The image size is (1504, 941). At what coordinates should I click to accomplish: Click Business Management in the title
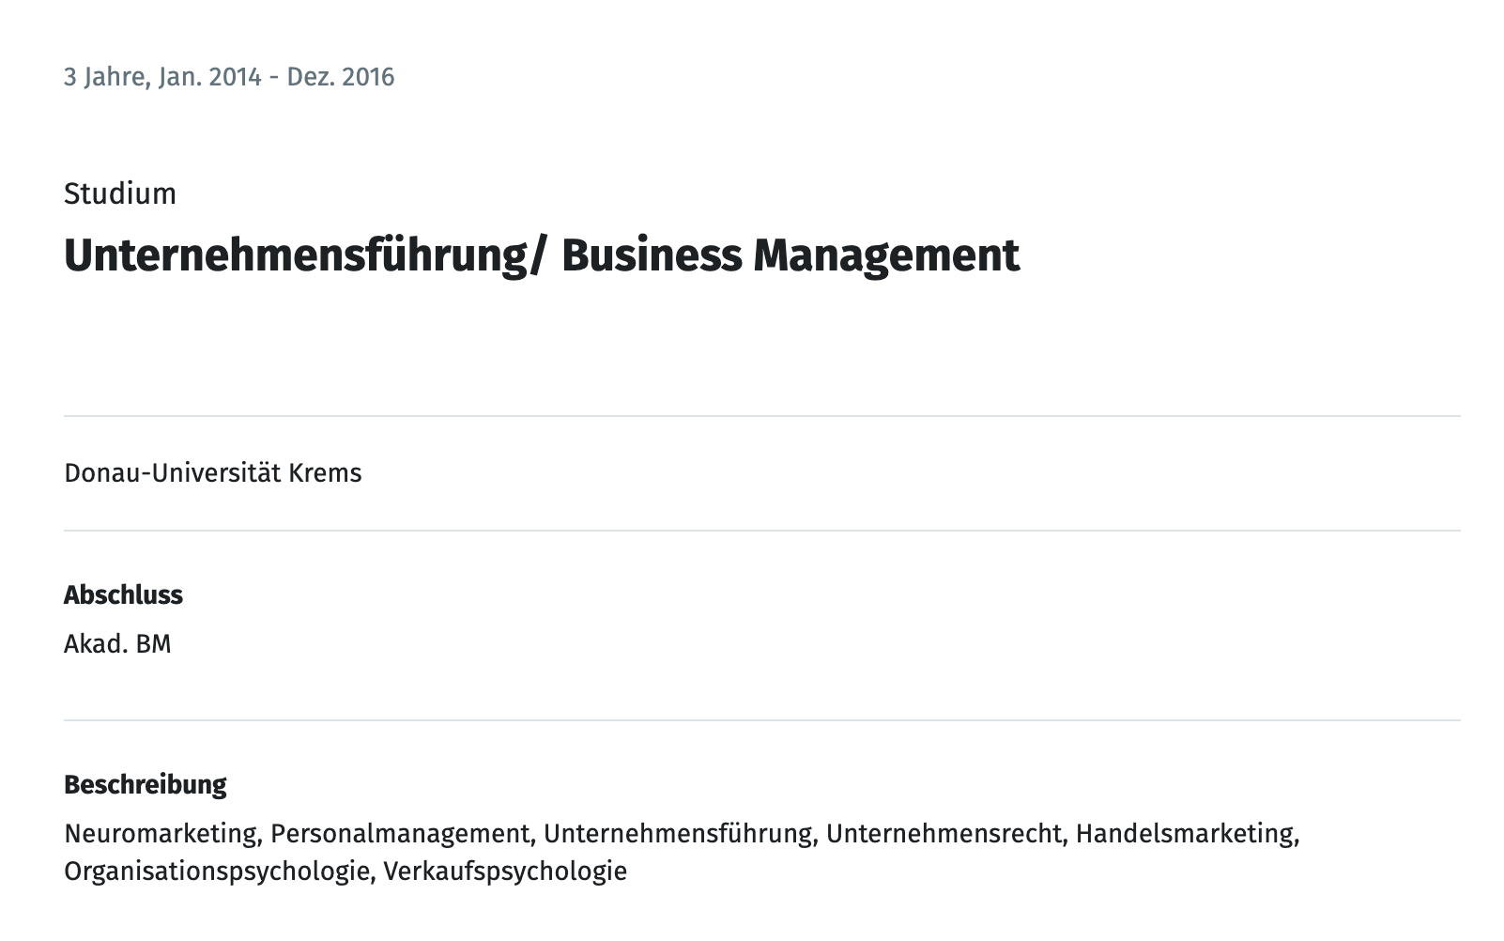click(790, 255)
